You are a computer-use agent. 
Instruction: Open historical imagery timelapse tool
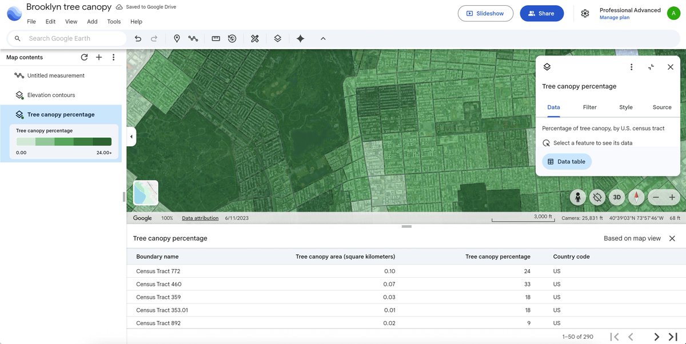coord(232,38)
